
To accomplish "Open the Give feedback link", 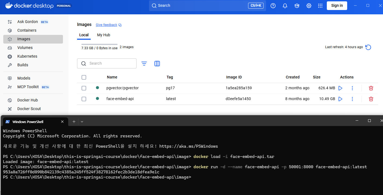I will (106, 25).
